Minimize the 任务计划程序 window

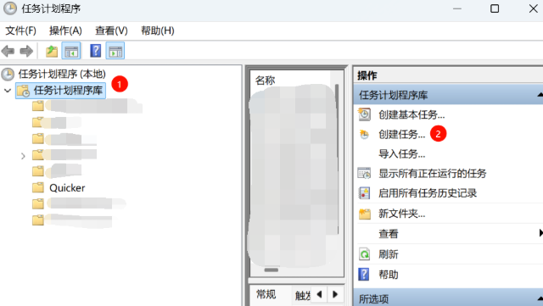[x=457, y=8]
